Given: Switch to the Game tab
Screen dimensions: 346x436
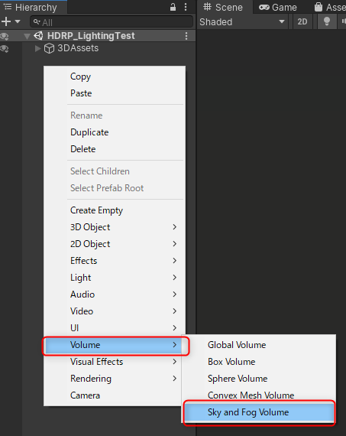Looking at the screenshot, I should pyautogui.click(x=278, y=7).
